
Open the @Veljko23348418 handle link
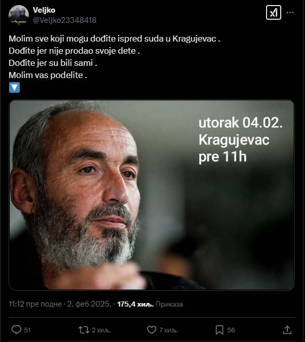click(x=64, y=20)
